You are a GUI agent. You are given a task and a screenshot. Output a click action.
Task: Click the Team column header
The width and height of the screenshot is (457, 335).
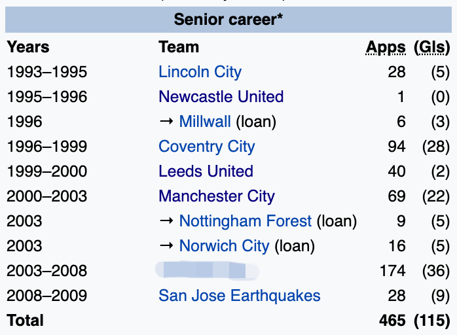click(178, 47)
